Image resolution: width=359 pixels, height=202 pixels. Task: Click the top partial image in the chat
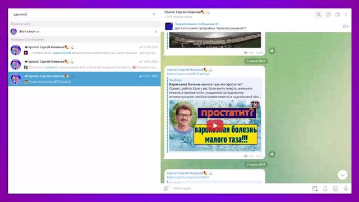(215, 40)
